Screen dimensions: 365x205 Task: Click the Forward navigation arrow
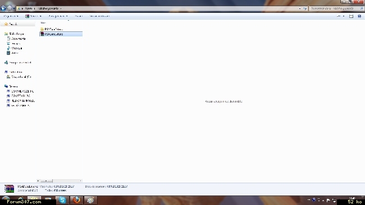pos(10,8)
